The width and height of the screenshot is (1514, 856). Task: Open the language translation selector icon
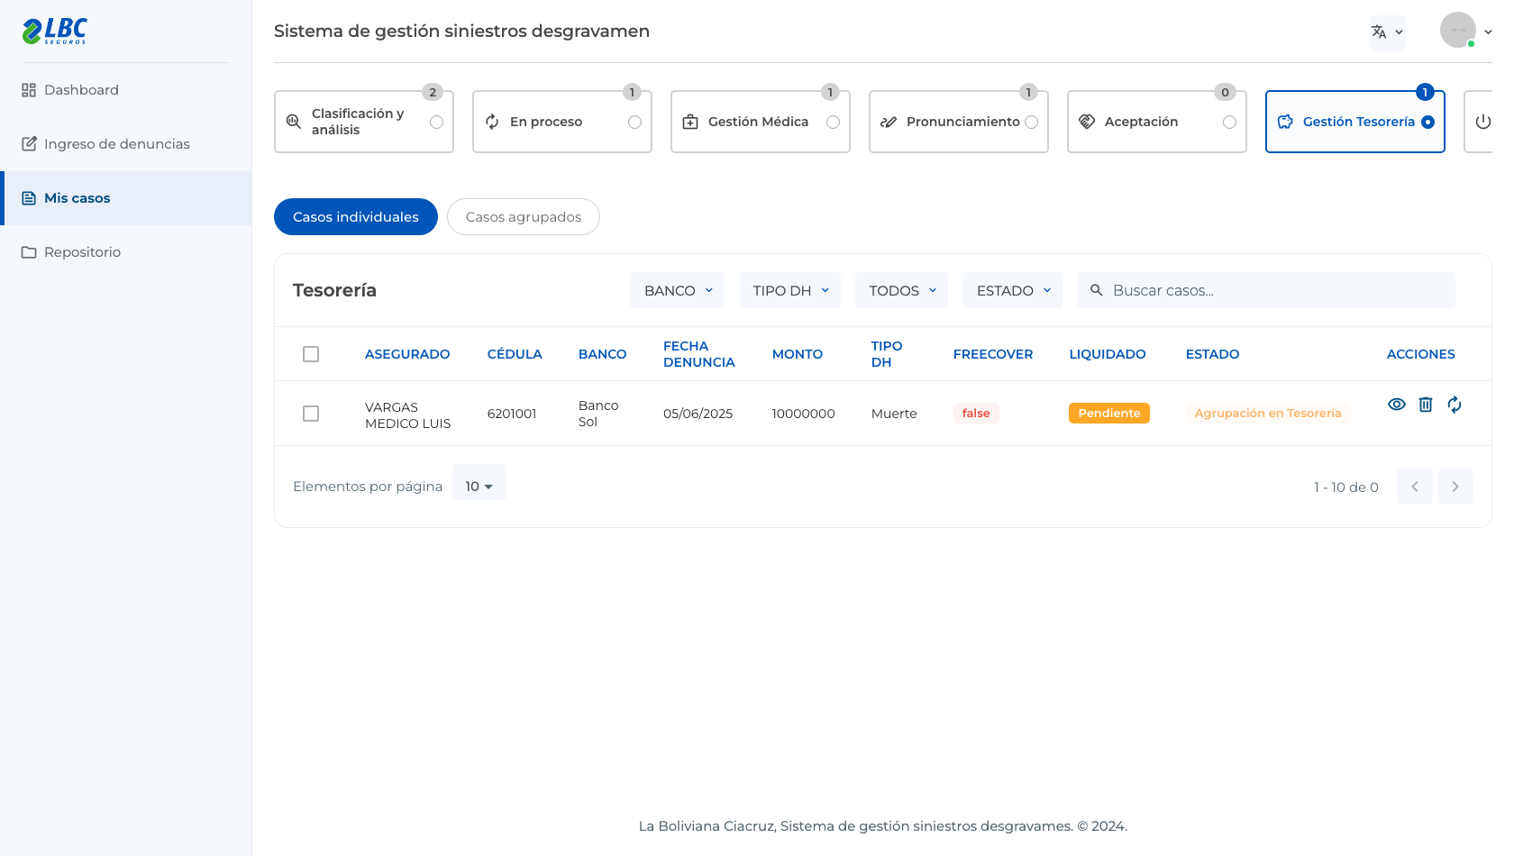[1379, 32]
